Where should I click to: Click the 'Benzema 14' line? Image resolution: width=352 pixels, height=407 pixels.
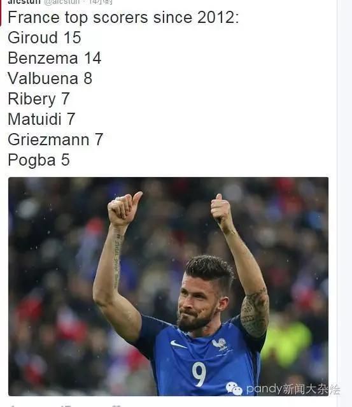(x=55, y=58)
